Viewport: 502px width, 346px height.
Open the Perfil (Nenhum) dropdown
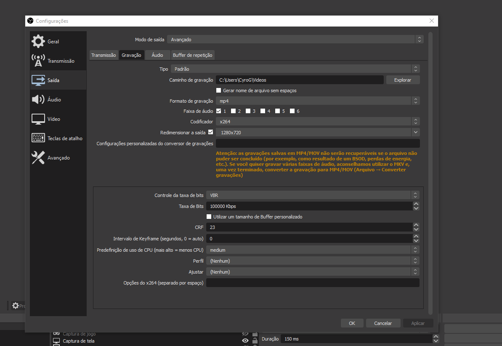coord(313,261)
